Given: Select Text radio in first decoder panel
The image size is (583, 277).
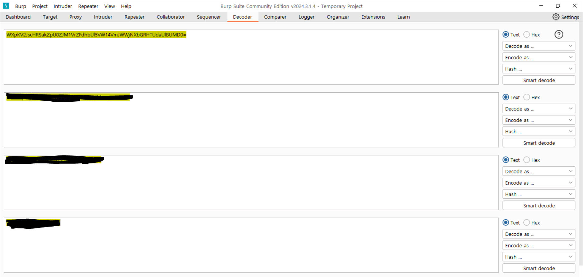Looking at the screenshot, I should 506,35.
